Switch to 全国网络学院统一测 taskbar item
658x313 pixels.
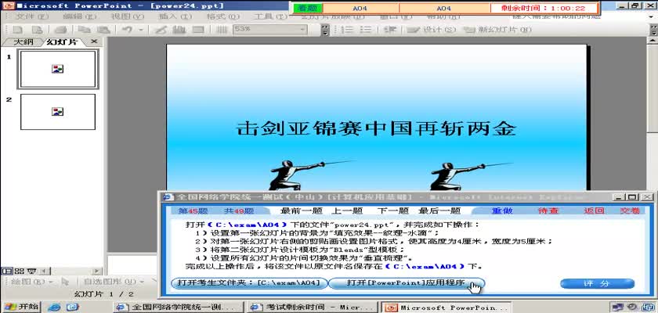(x=179, y=308)
